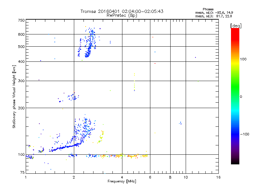Click the plot title 'Tromsø 20160401 02:04:00-02:05:43'
Screen dimensions: 257x193
tap(122, 11)
